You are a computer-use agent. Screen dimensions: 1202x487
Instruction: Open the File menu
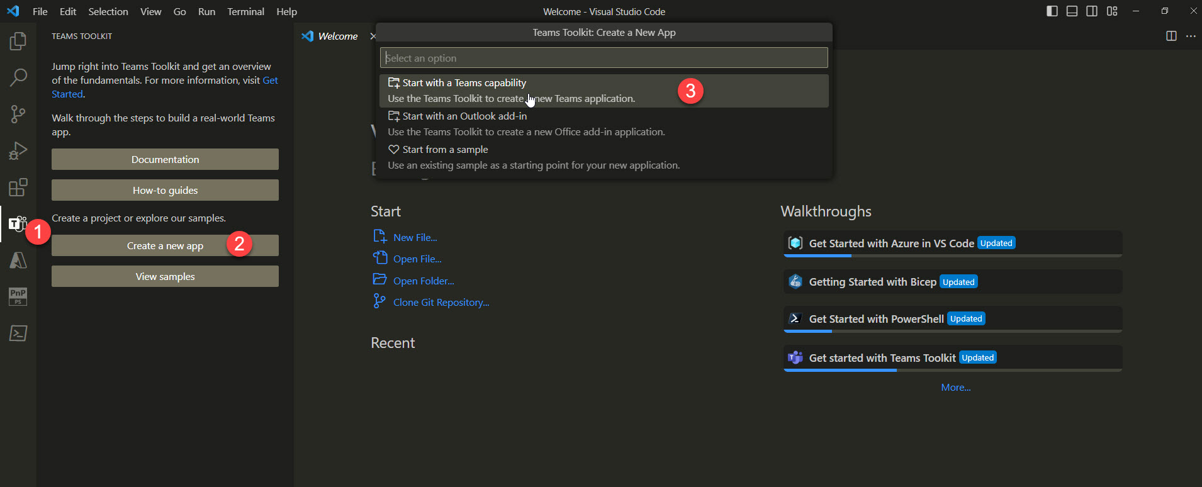40,11
